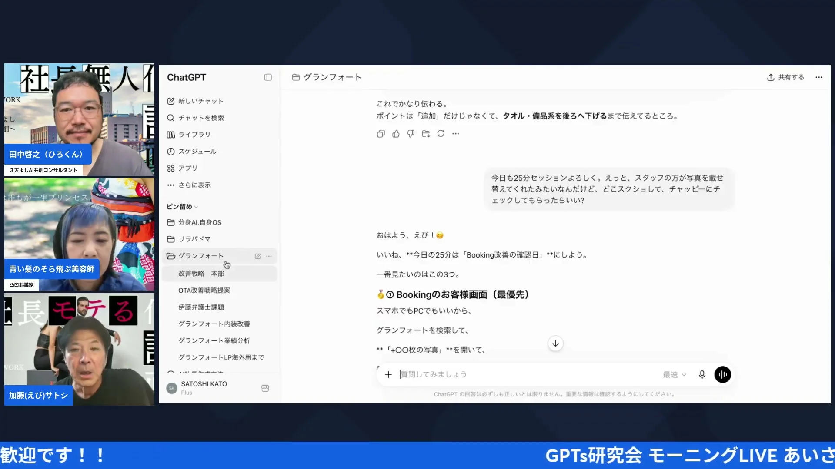Screen dimensions: 835x469
Task: Give thumbs up to the response
Action: click(x=396, y=134)
